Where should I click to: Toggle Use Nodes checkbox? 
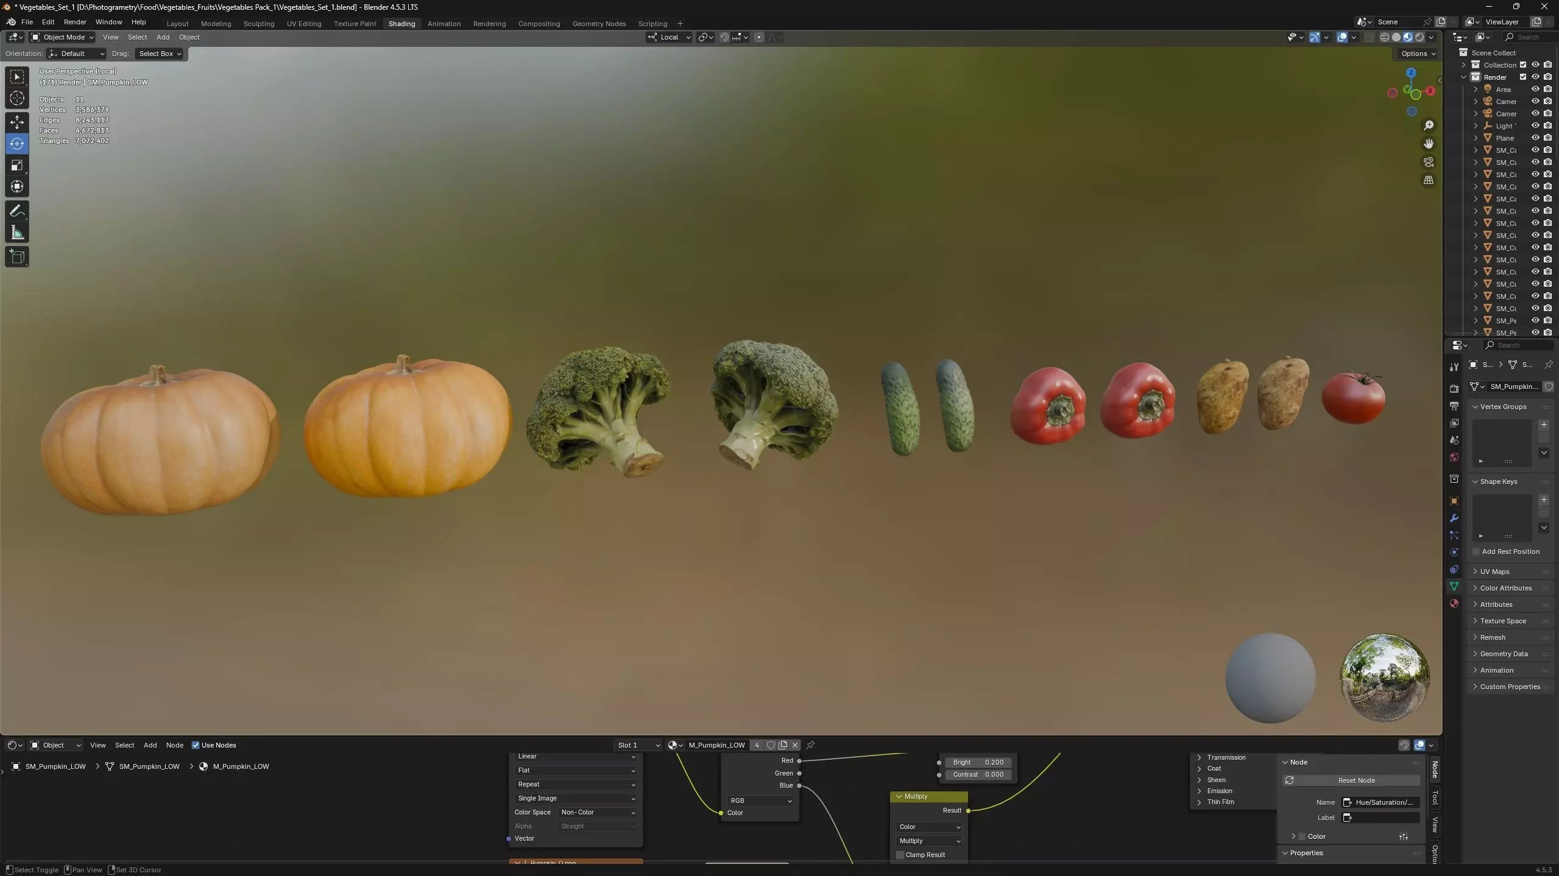[x=196, y=745]
